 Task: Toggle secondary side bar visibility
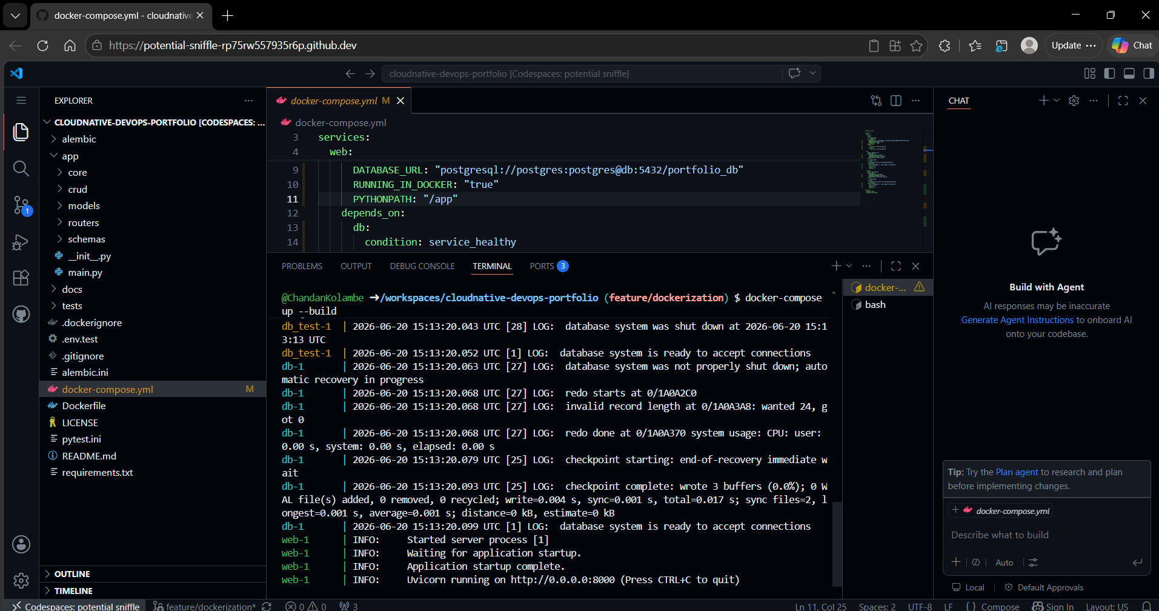coord(1149,73)
